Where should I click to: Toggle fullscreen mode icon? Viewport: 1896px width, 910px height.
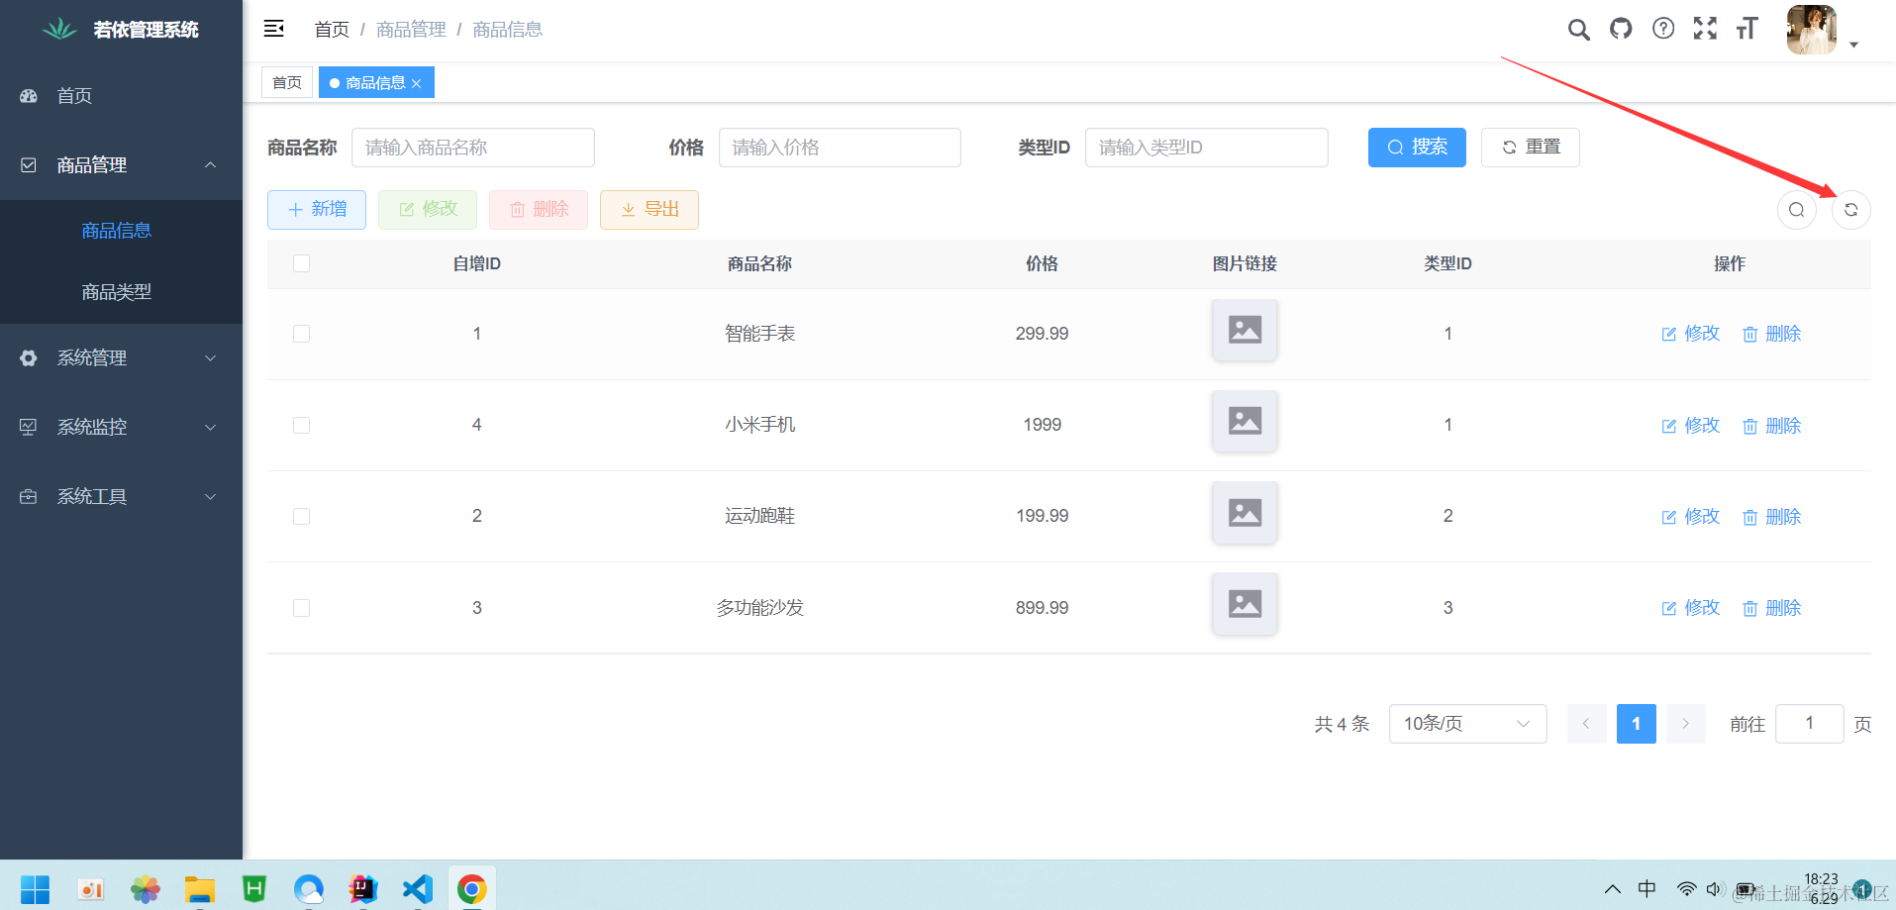point(1705,29)
